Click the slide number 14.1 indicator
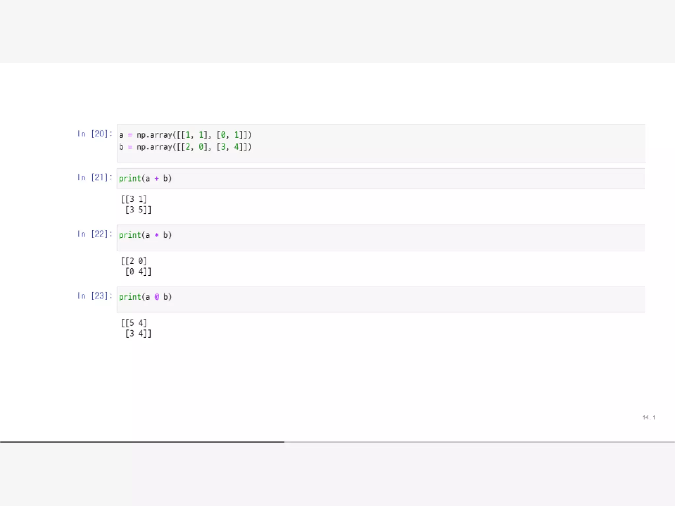 (649, 417)
